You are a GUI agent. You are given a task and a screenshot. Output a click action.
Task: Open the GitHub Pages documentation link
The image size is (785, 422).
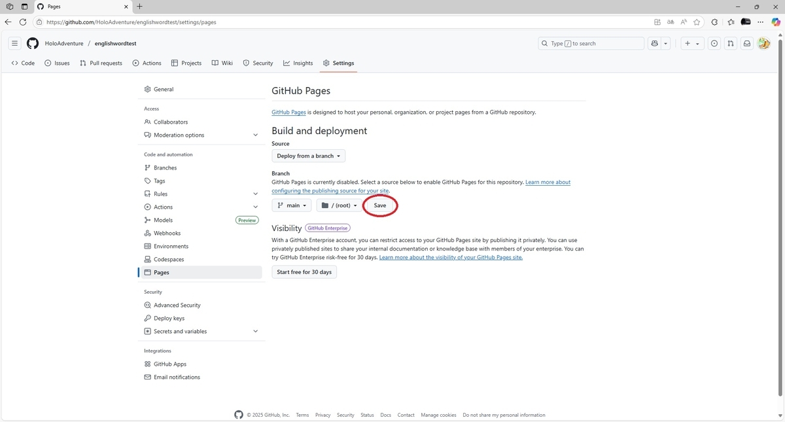point(288,112)
